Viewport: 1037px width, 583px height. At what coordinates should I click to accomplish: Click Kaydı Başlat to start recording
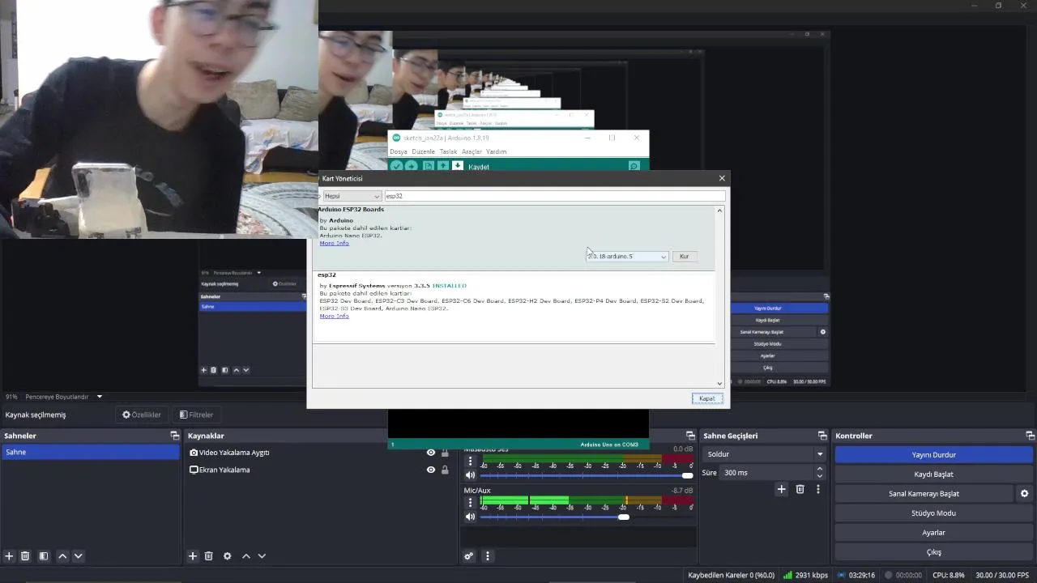pyautogui.click(x=934, y=474)
